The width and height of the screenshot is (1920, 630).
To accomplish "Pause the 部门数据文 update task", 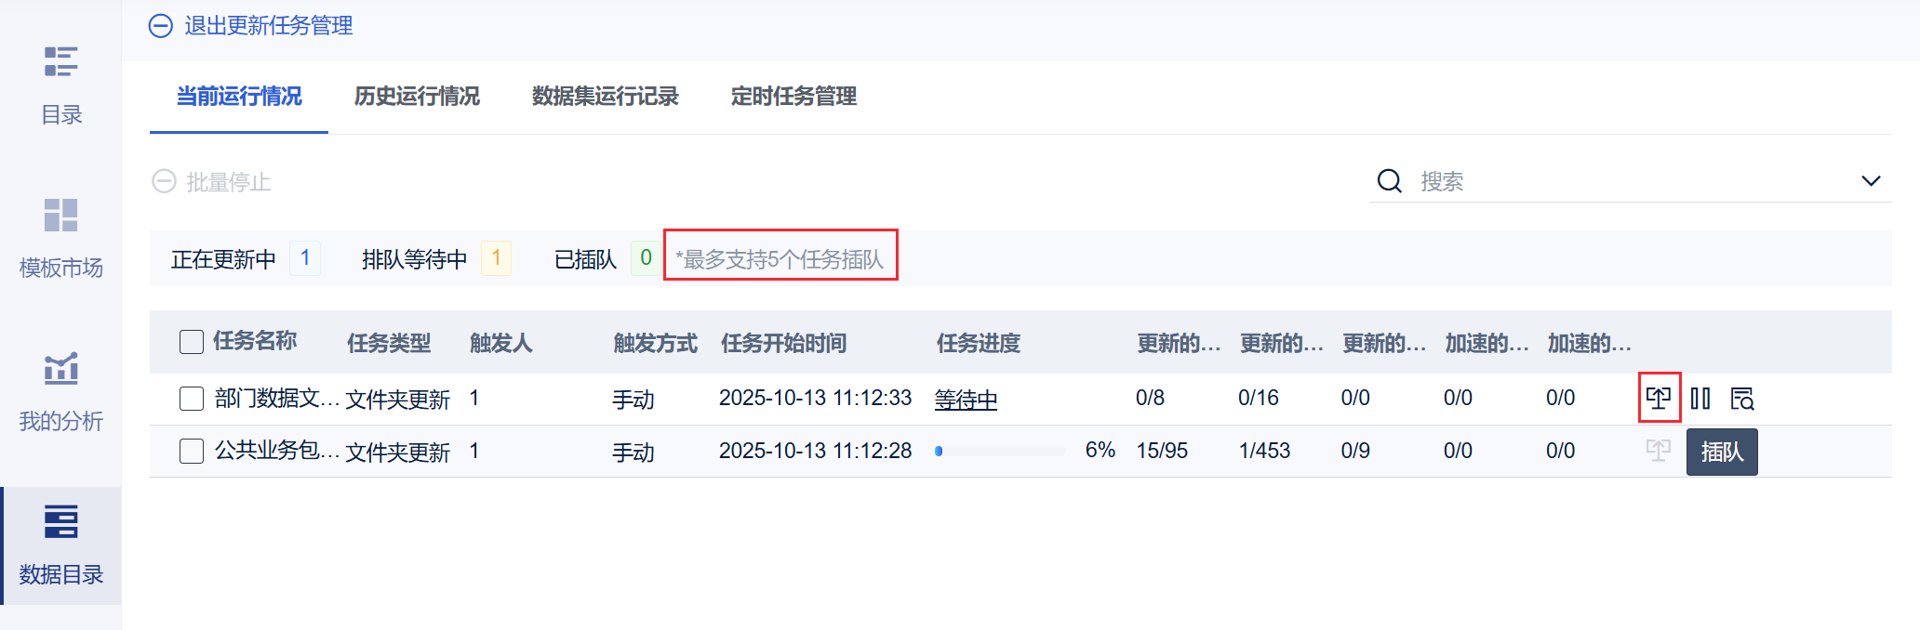I will pos(1700,399).
